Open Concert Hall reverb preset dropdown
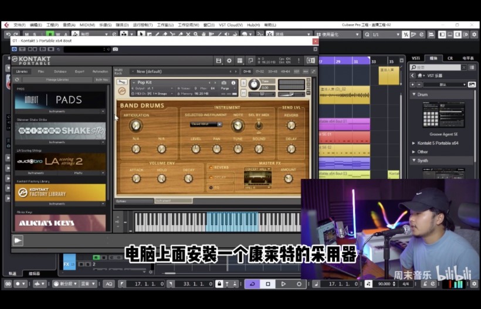Viewport: 481px width, 309px height. 258,169
